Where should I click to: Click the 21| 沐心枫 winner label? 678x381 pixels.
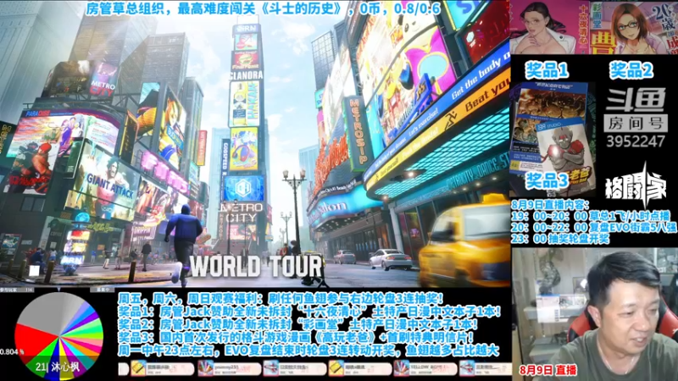pos(58,367)
